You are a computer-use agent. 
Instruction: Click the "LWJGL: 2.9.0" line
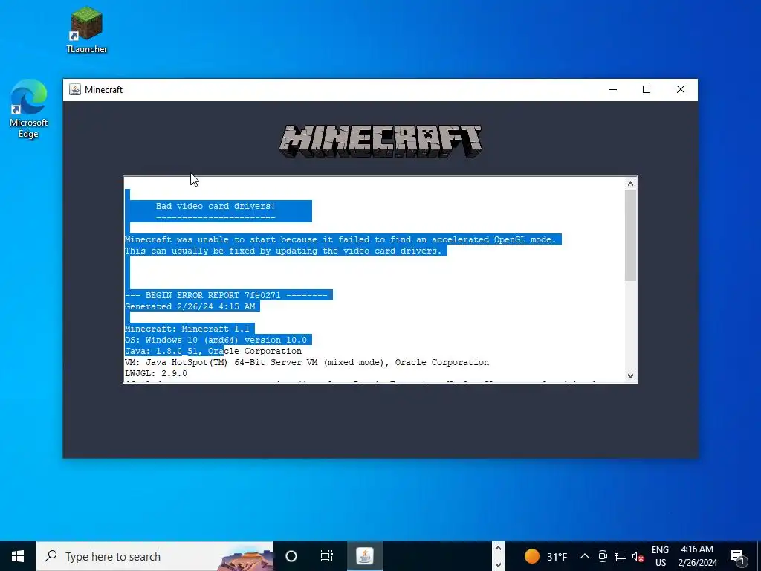pos(156,373)
